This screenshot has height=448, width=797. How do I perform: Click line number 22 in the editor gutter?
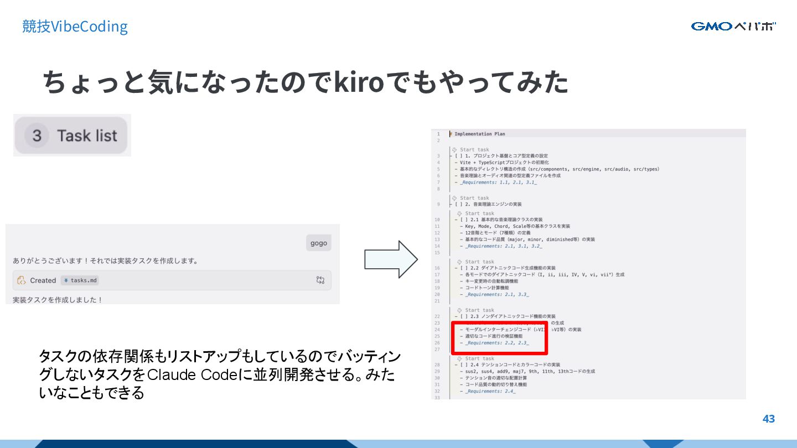coord(437,316)
